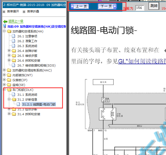The image size is (166, 155).
Task: Click document icon of 26.2 准备工作
Action: tap(14, 41)
